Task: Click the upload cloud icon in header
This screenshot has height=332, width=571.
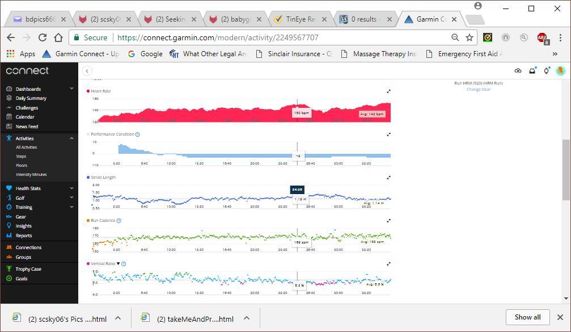Action: pos(518,71)
